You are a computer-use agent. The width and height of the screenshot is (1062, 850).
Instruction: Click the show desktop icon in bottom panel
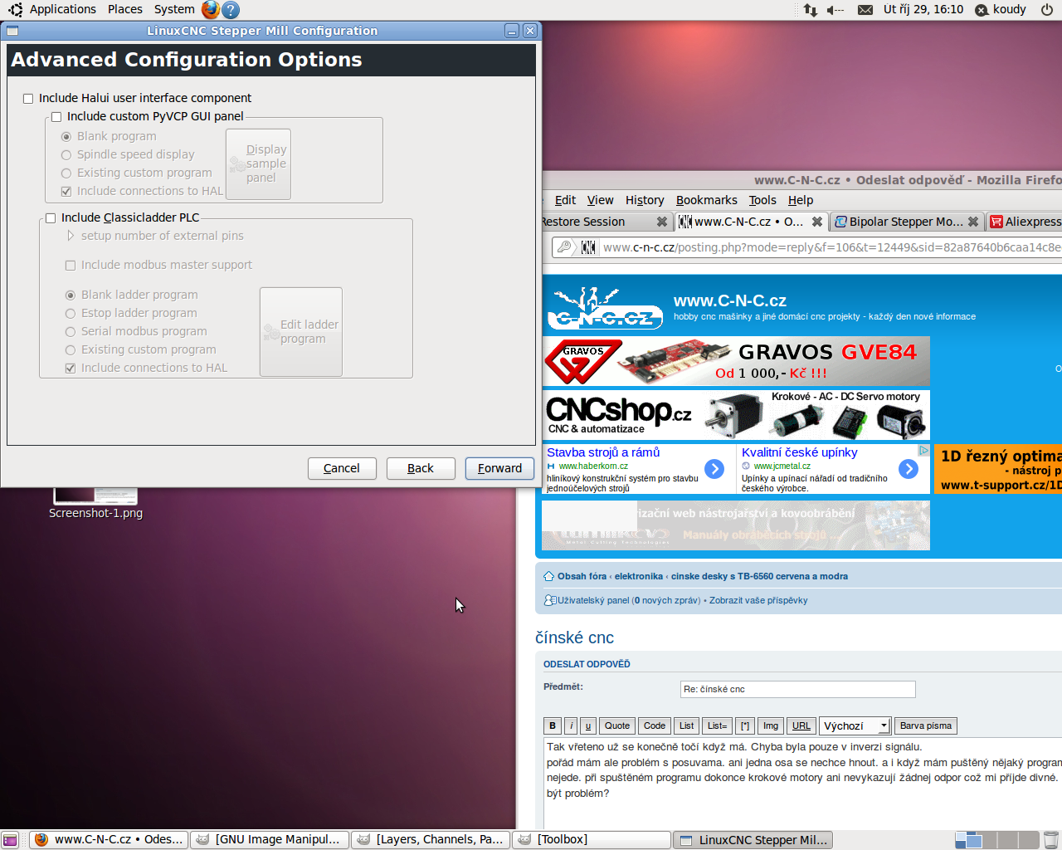10,840
